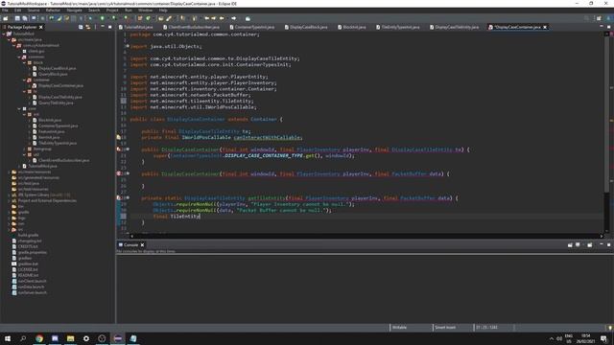
Task: Click the error marker beside getTileEntity method
Action: pyautogui.click(x=119, y=198)
